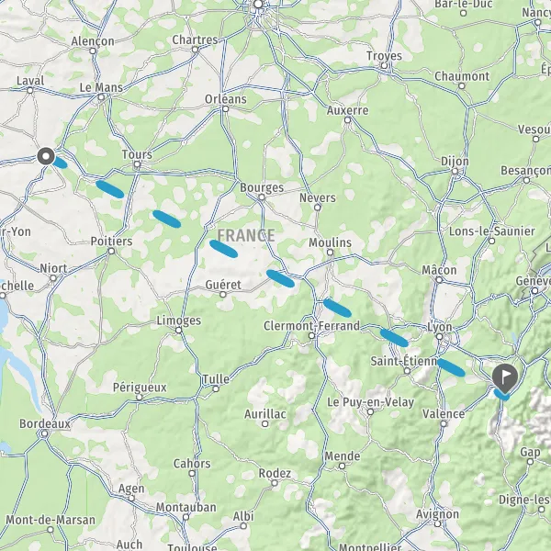
Task: Click the Limoges city marker
Action: (178, 330)
